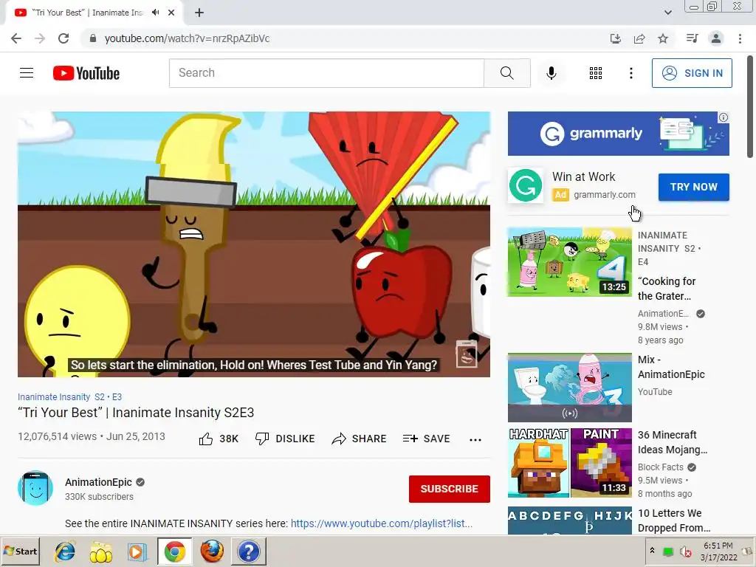Open Windows Media Player in taskbar

(137, 551)
